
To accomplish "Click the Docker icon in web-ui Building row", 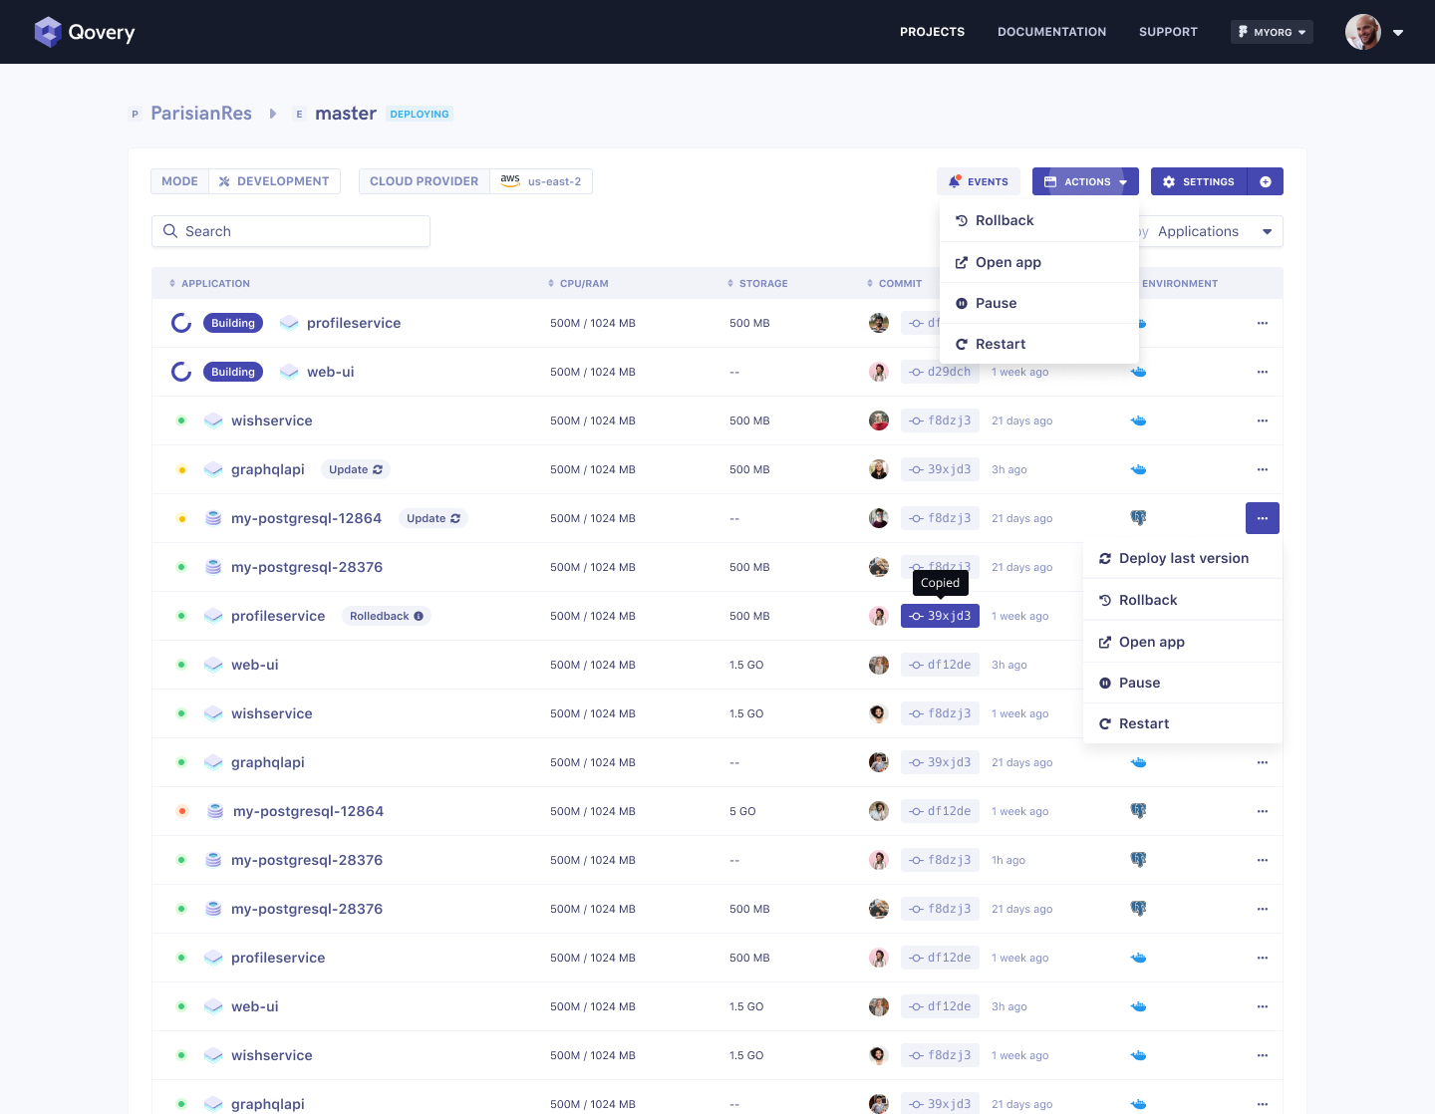I will 1138,372.
